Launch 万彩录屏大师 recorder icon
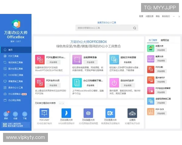Viewport: 182px width, 145px height. 110,113
